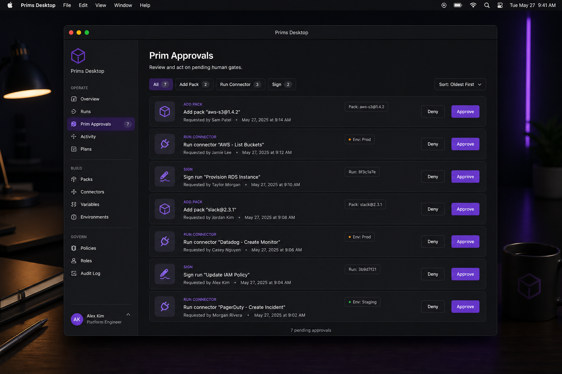The width and height of the screenshot is (562, 374).
Task: Click the Run: 8f3c1a7e tag
Action: [x=362, y=172]
